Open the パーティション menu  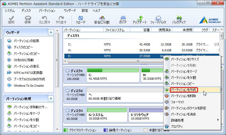47,11
